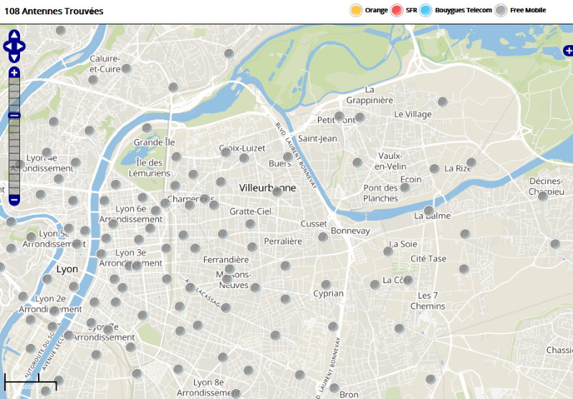Select the antenna marker at Buers

[x=288, y=157]
